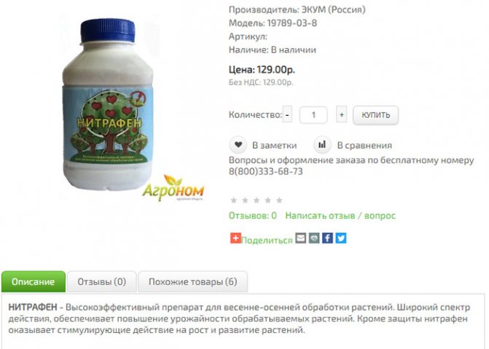Share the product via email icon
This screenshot has height=349, width=489.
pos(301,238)
